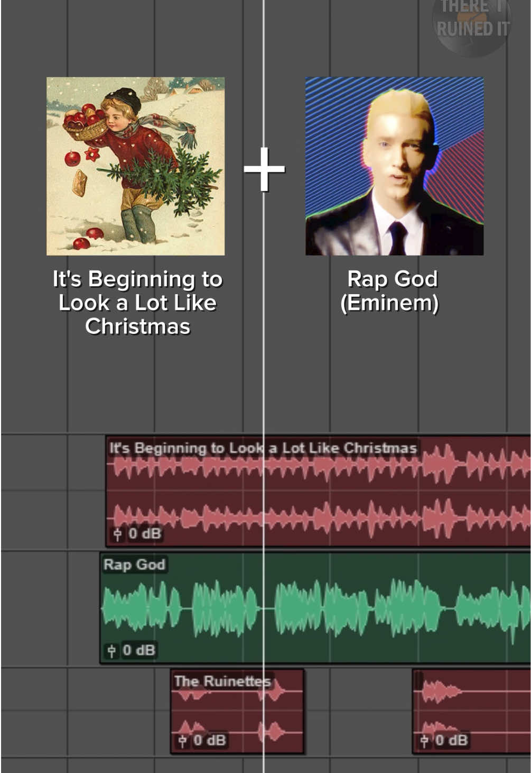Select the second Ruinettes clip waveform
Viewport: 531px width, 773px height.
pos(472,712)
